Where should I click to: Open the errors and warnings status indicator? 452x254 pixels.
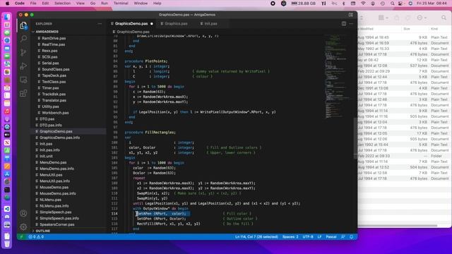36,237
